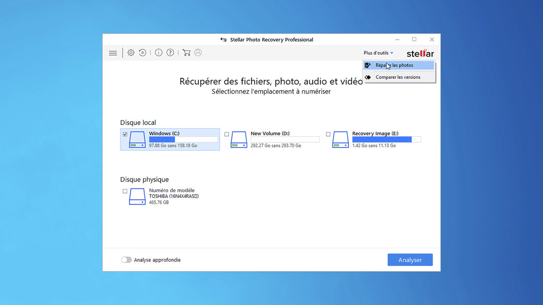The width and height of the screenshot is (543, 305).
Task: Click the Windows (C:) usage bar
Action: [183, 139]
